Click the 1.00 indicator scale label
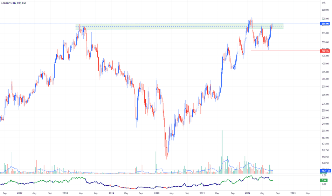The width and height of the screenshot is (332, 196). 324,176
